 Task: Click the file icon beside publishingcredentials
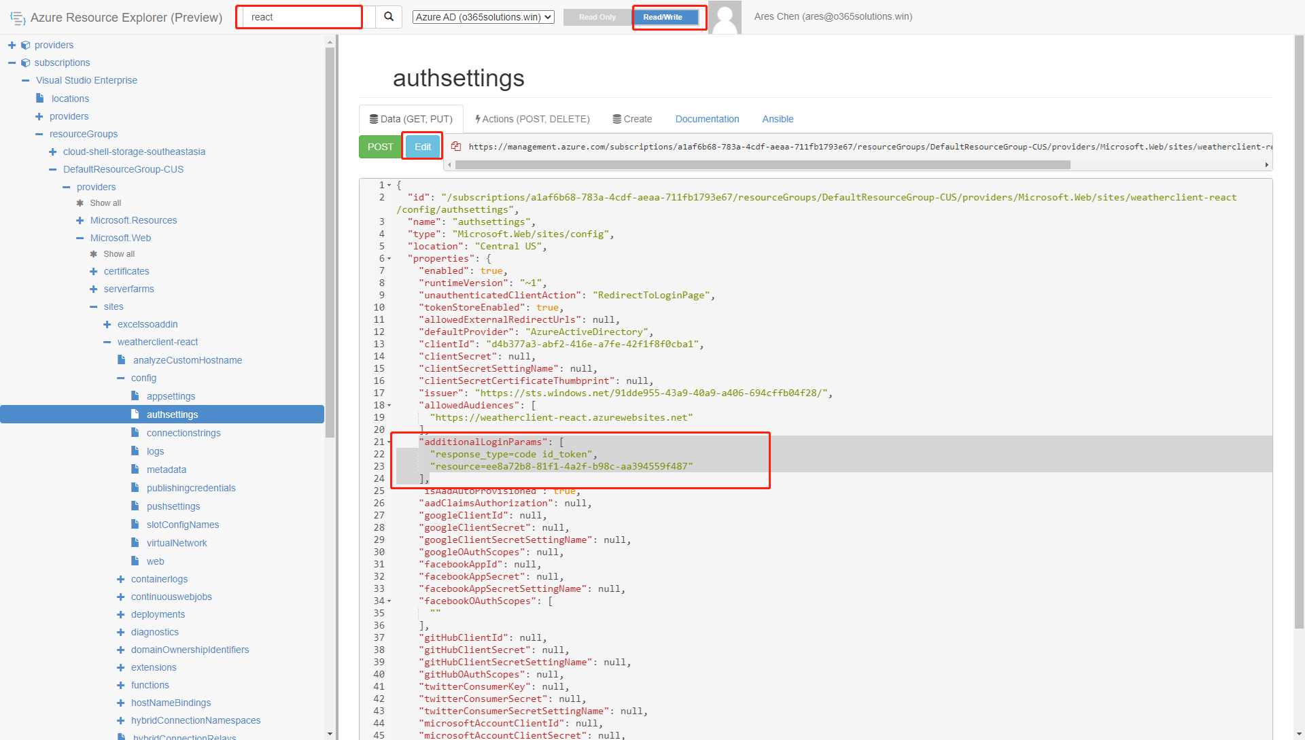pos(135,487)
